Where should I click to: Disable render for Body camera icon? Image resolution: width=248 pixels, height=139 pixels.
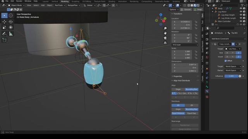point(244,8)
